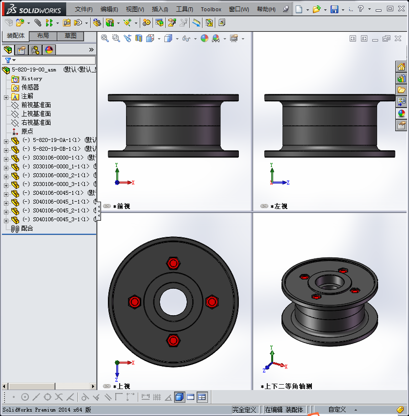Click the Zoom to Fit magnifier

105,39
